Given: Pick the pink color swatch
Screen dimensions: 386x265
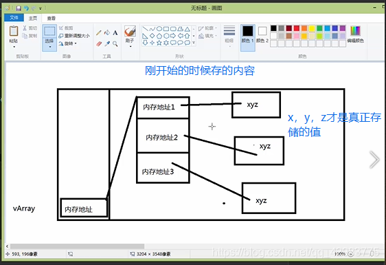Looking at the screenshot, I should tap(297, 36).
